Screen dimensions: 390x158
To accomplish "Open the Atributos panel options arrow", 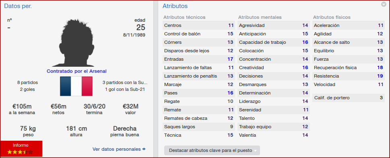I will [x=384, y=4].
